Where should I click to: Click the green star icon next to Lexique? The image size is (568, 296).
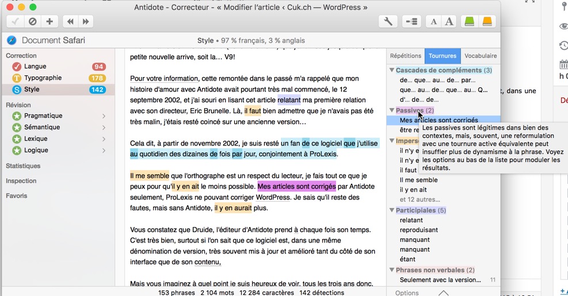coord(16,139)
